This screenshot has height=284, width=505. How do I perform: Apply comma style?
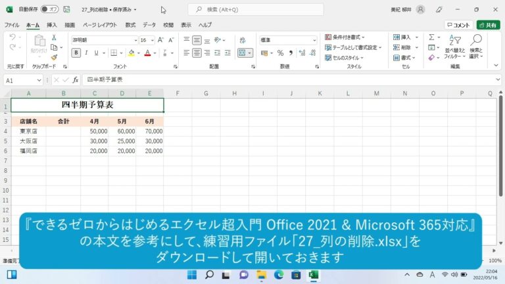[x=291, y=53]
